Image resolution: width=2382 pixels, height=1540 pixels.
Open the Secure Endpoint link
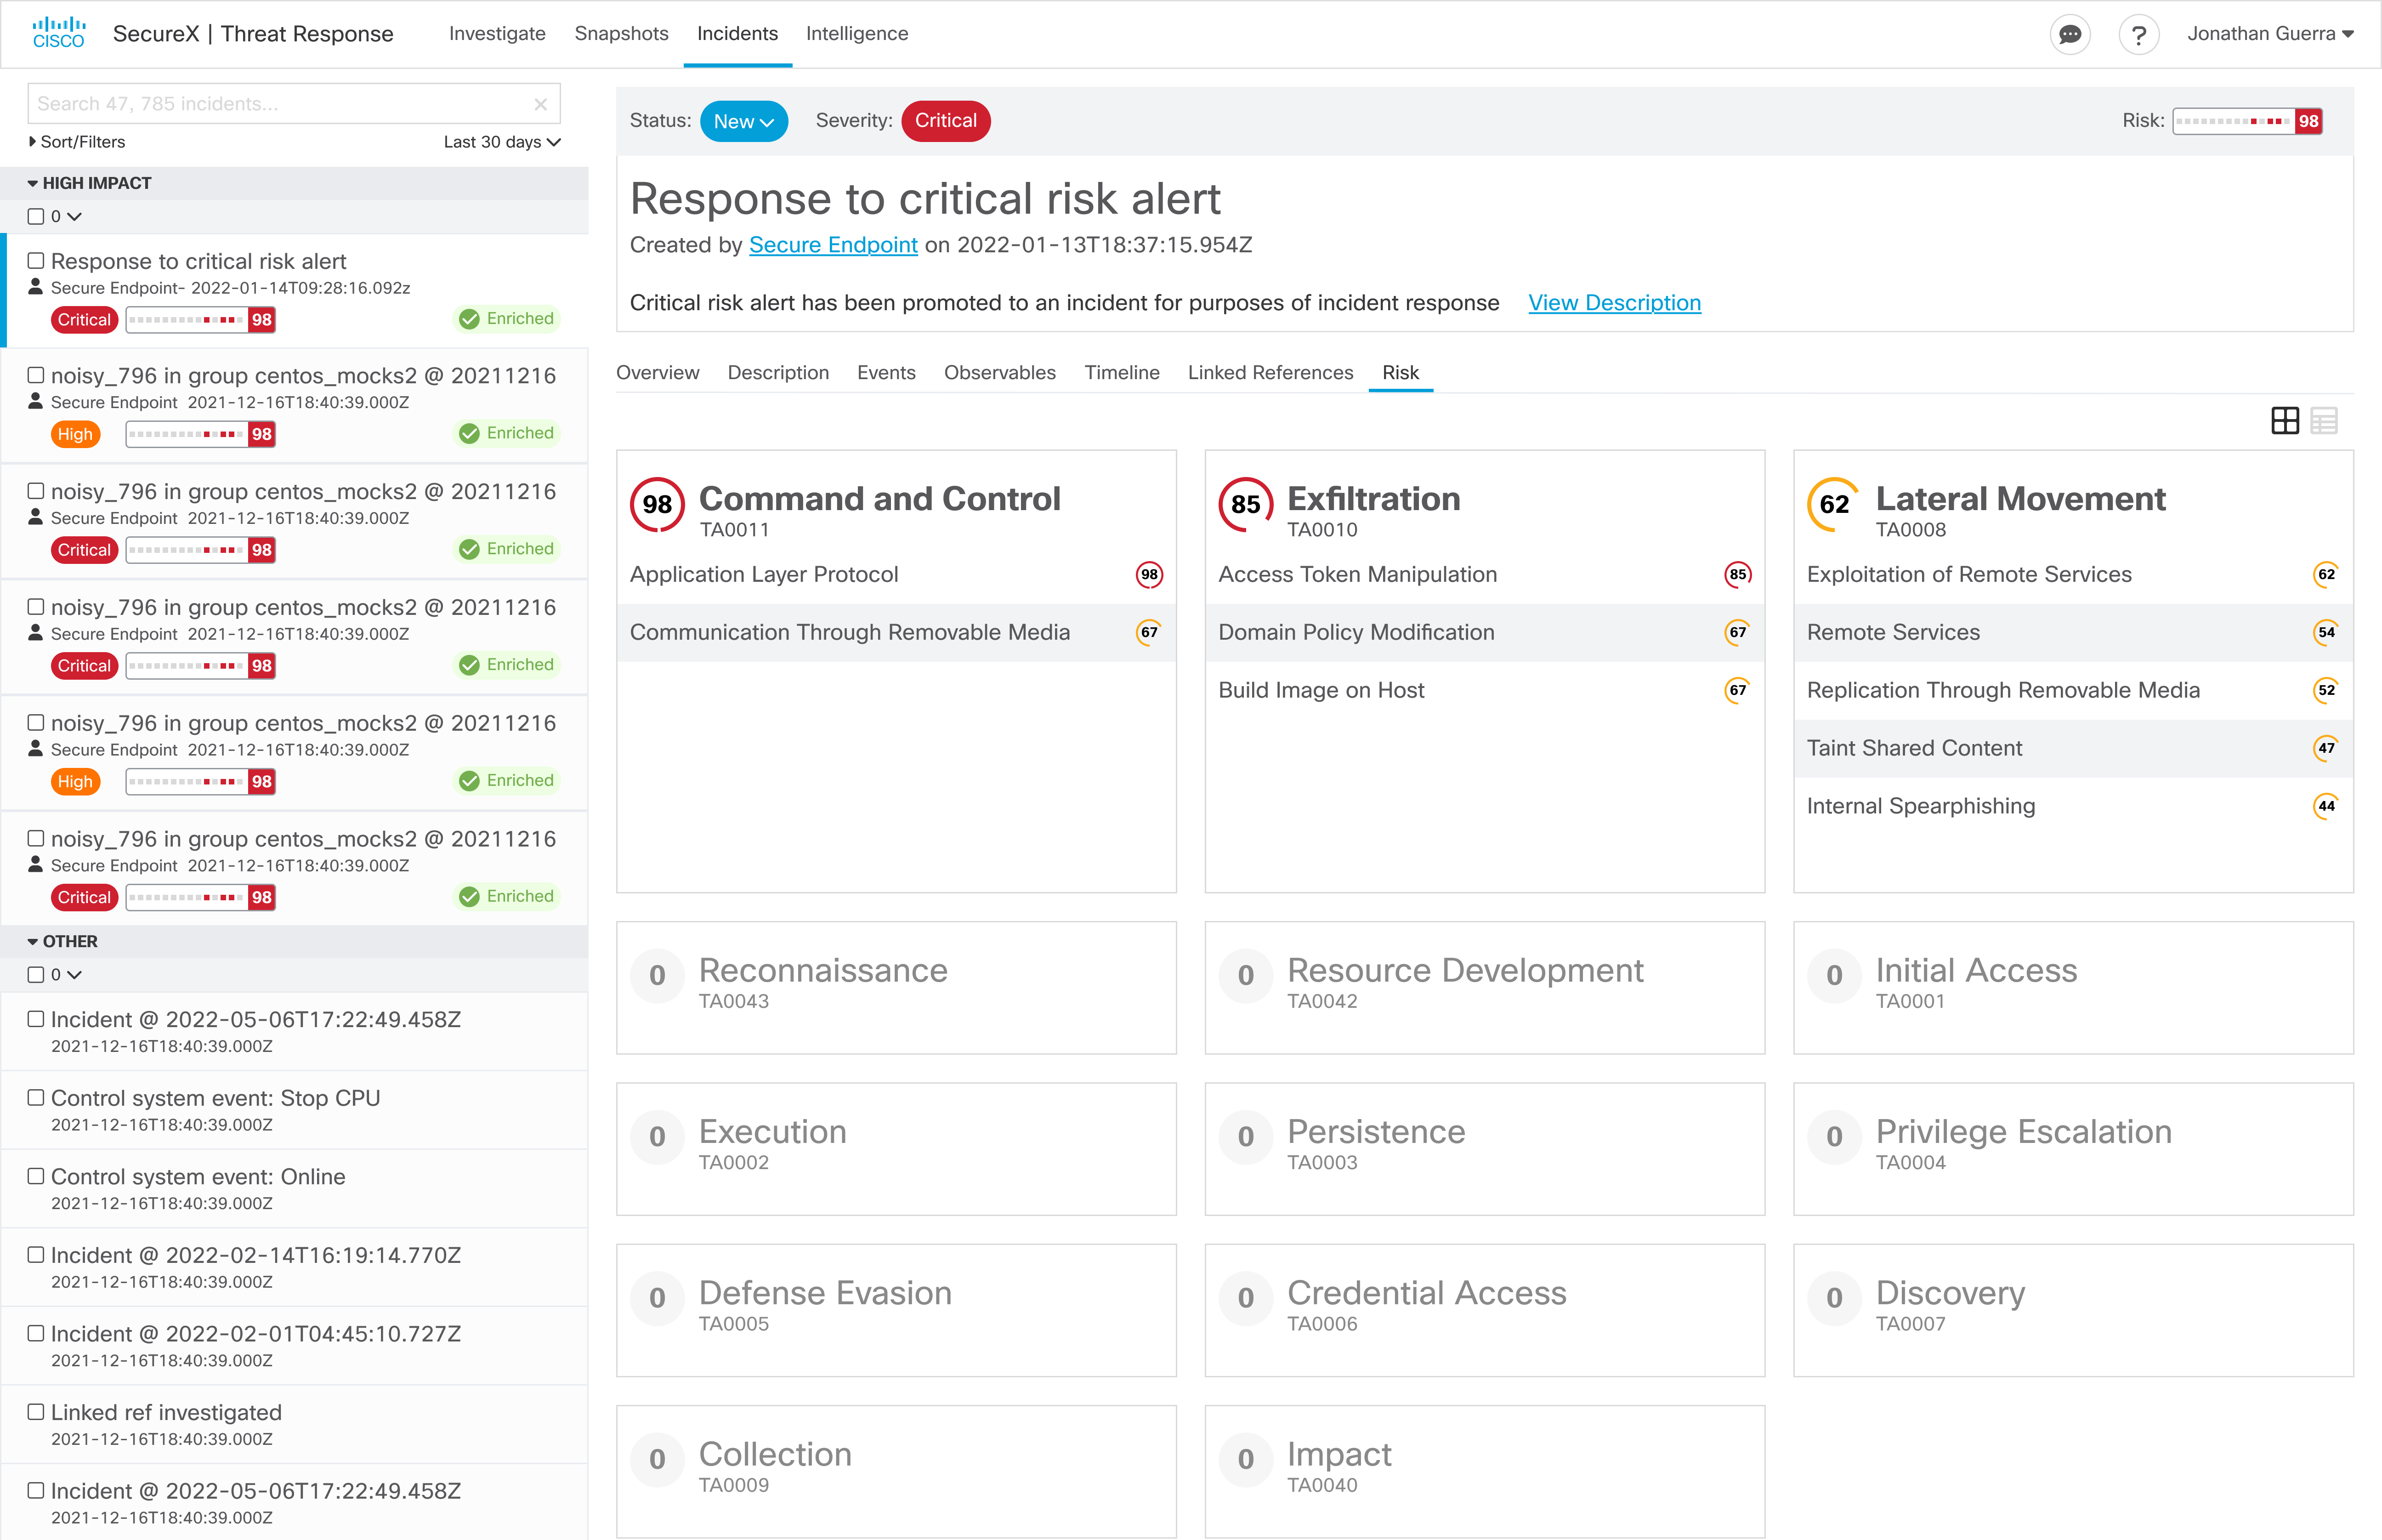[833, 245]
